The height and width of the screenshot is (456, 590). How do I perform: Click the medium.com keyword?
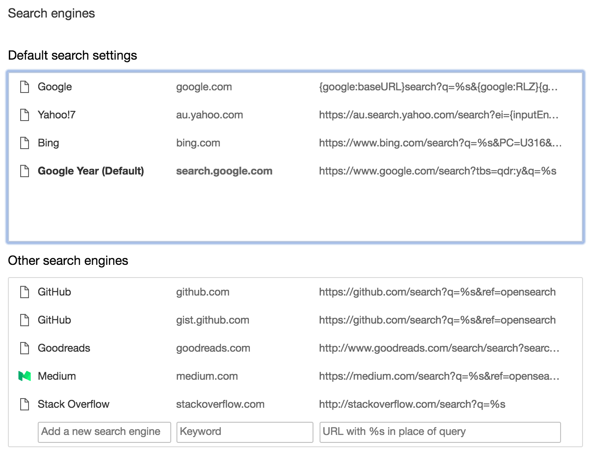point(207,376)
